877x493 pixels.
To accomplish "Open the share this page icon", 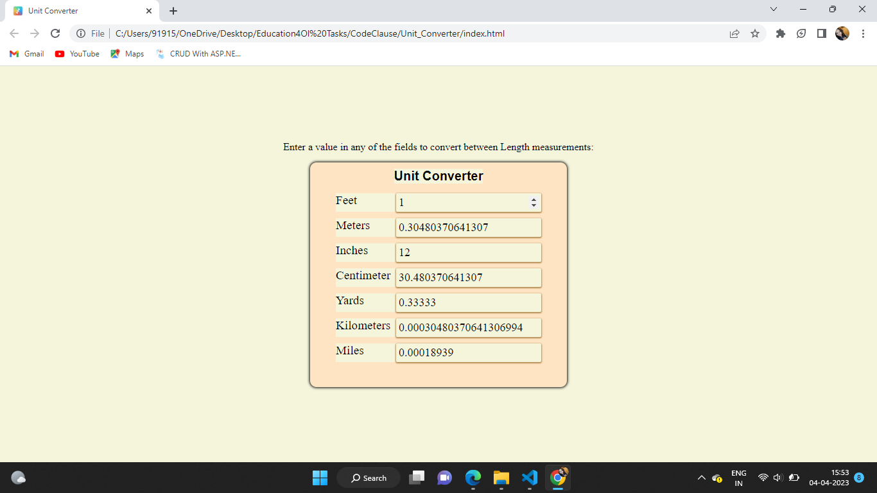I will pyautogui.click(x=734, y=33).
